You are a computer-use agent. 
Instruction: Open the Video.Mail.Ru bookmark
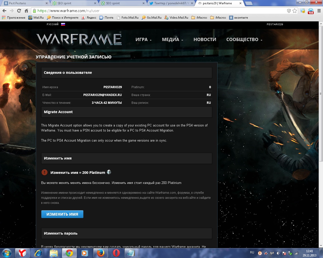[176, 18]
